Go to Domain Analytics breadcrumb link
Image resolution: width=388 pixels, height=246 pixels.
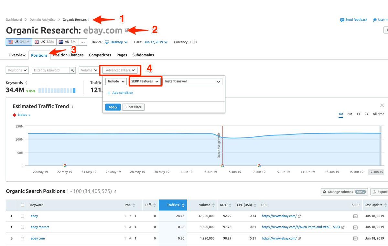pos(42,20)
